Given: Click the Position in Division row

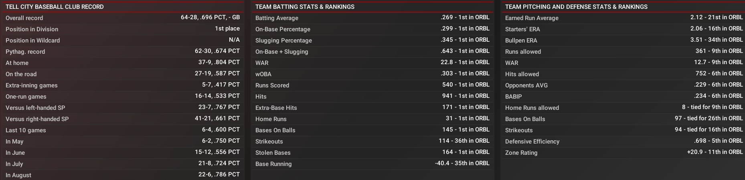Looking at the screenshot, I should 122,29.
